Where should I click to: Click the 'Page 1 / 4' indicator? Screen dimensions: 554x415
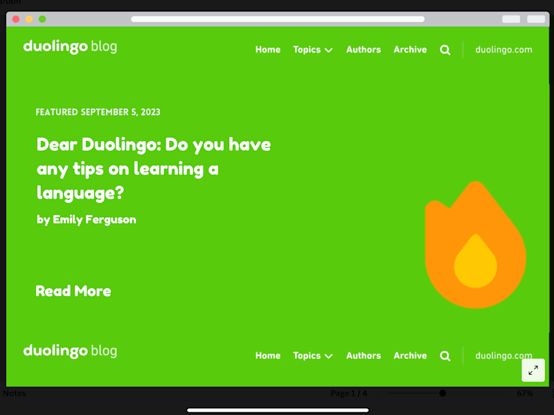[349, 393]
